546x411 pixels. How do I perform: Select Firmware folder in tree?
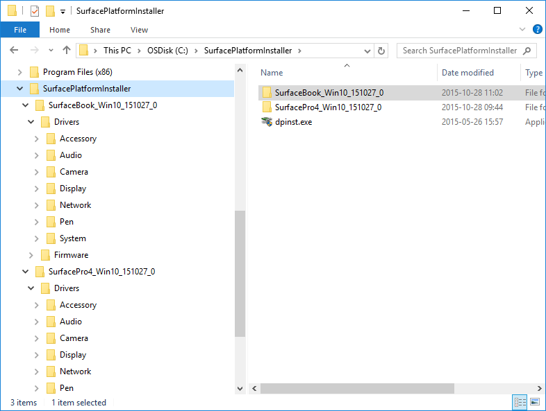click(x=71, y=255)
